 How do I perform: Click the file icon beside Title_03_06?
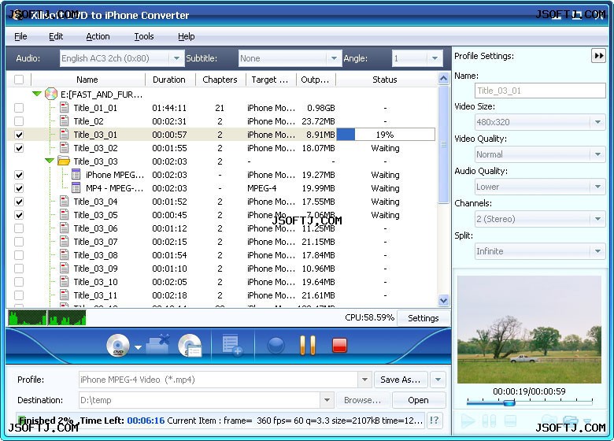point(65,228)
